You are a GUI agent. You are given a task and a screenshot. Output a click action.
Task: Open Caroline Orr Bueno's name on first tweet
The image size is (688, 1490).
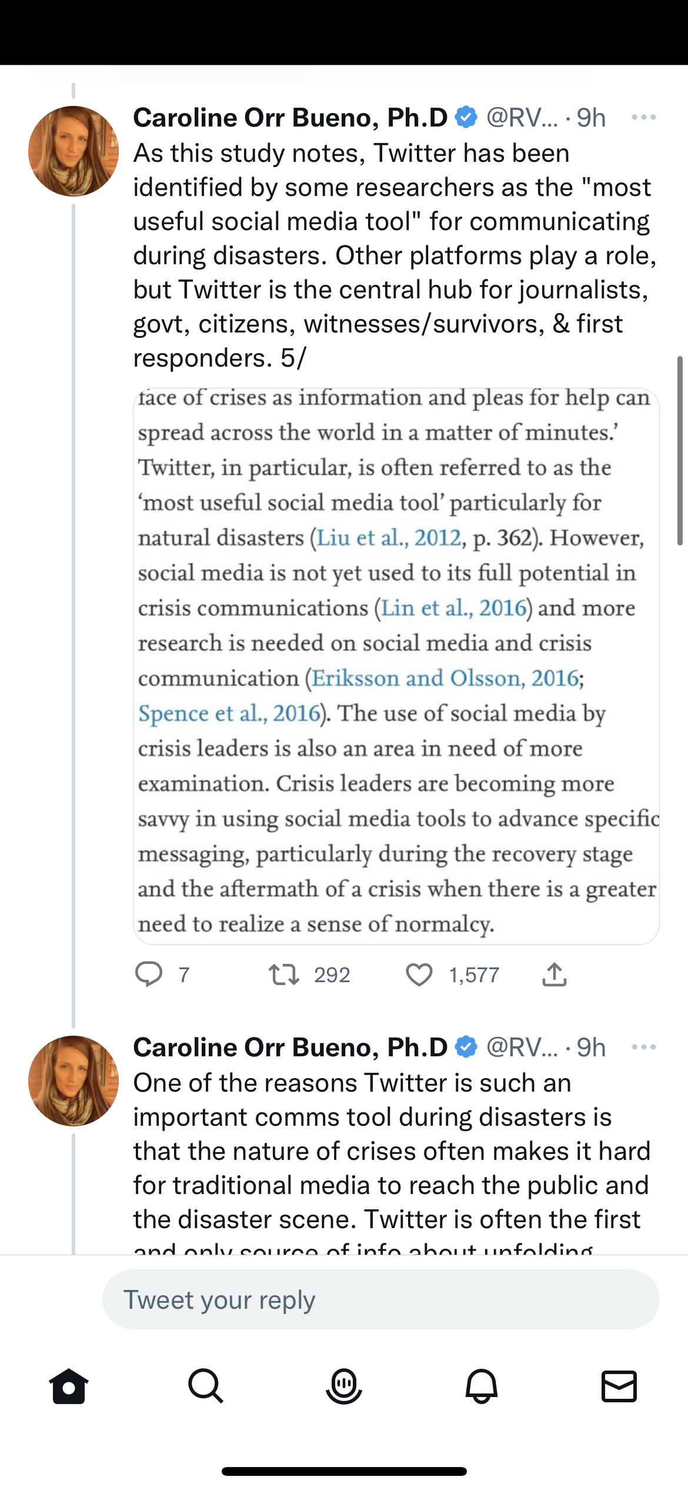(290, 118)
